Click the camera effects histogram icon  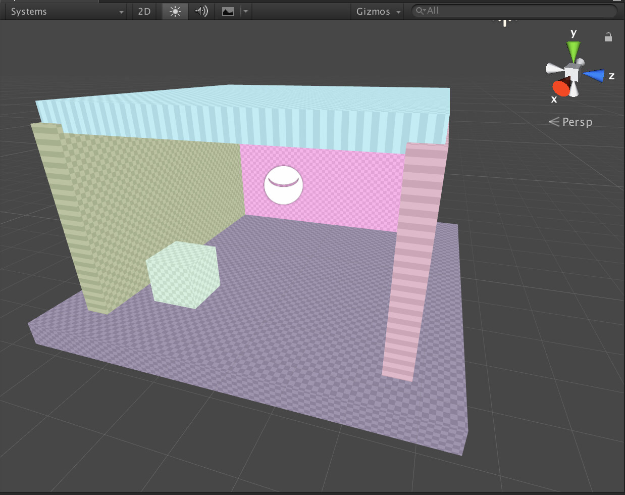pos(228,11)
